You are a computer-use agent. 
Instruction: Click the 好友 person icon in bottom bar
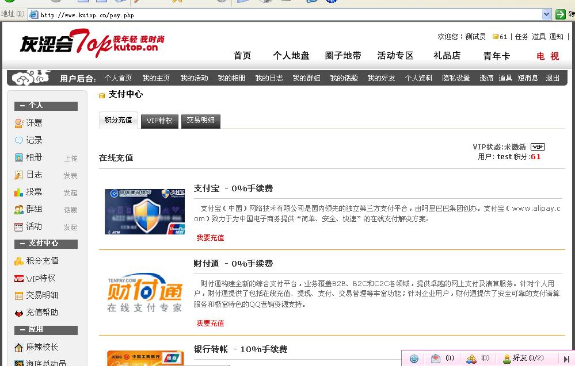(x=507, y=359)
